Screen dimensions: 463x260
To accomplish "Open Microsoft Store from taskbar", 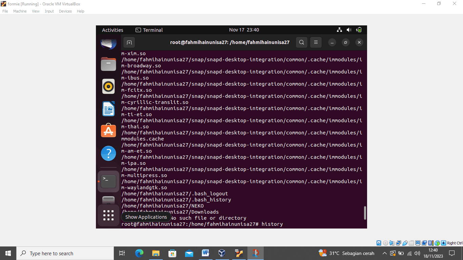I will point(172,253).
